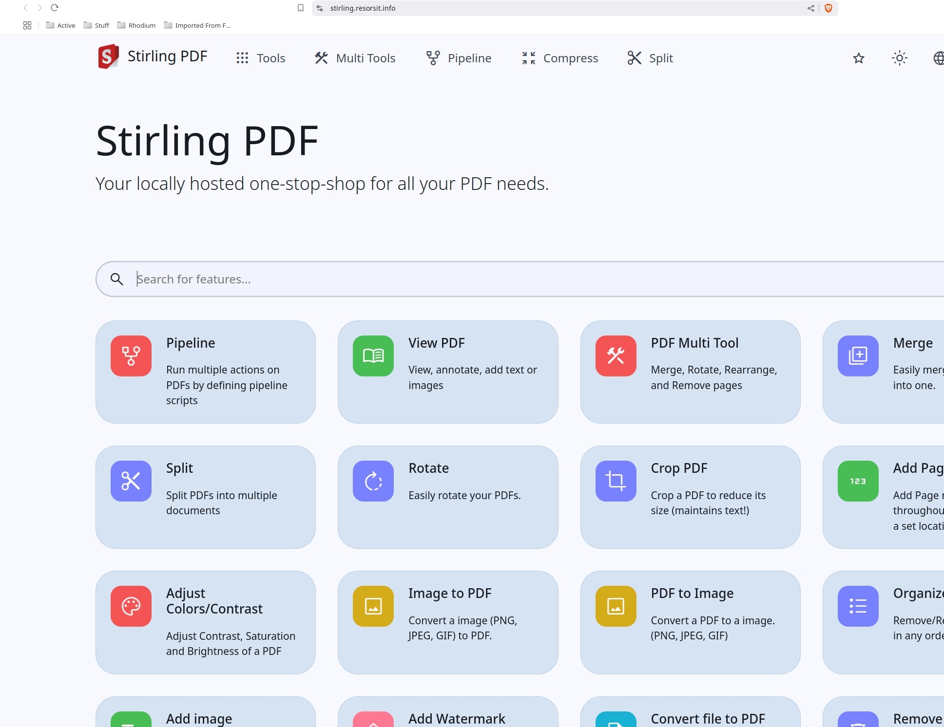Open the Brave shields lion icon
Screen dimensions: 944x727
pyautogui.click(x=828, y=8)
